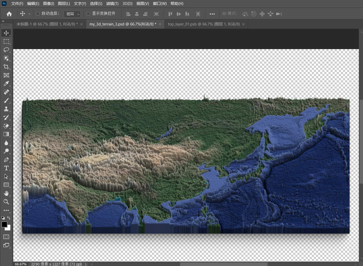Image resolution: width=363 pixels, height=266 pixels.
Task: Open the 3D(D) menu
Action: click(x=127, y=3)
